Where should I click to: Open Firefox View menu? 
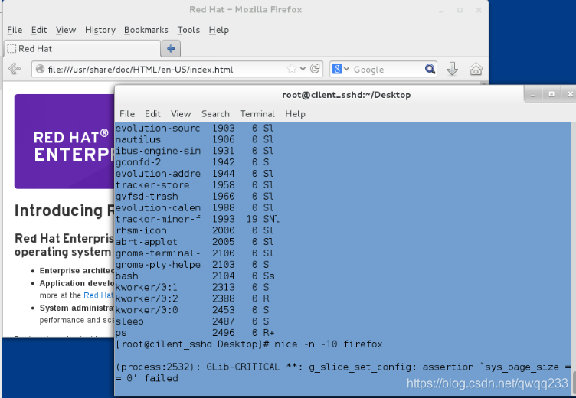(66, 30)
